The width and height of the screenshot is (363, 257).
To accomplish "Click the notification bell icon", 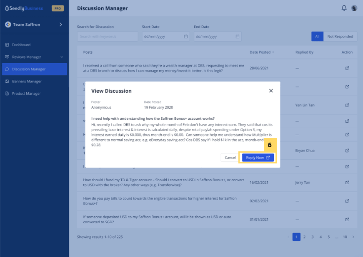I will coord(344,8).
